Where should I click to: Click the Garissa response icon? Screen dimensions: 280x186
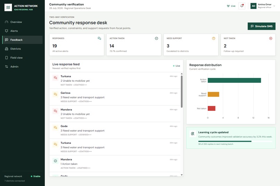coord(55,94)
